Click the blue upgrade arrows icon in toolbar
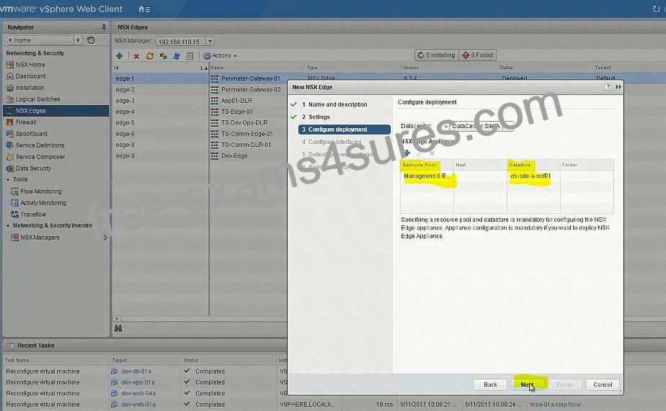 [177, 56]
